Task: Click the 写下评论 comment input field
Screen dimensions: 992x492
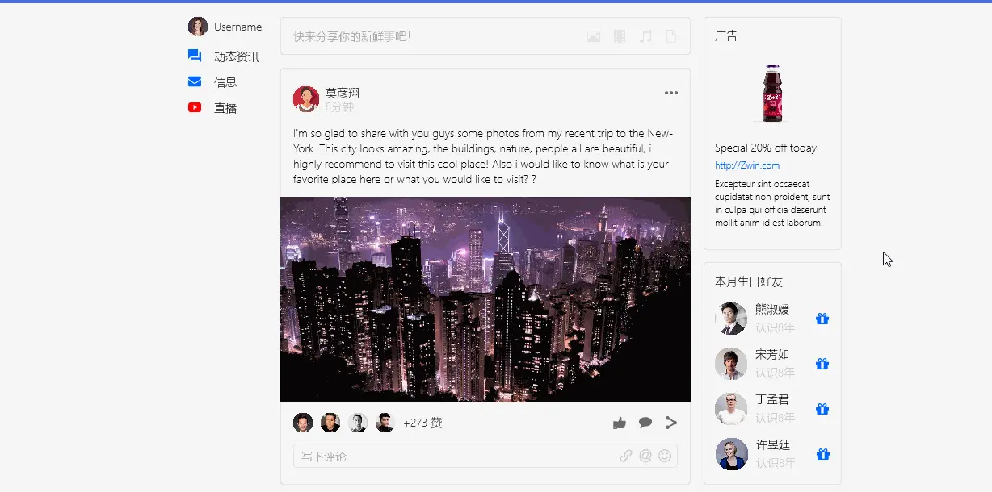Action: pyautogui.click(x=485, y=456)
